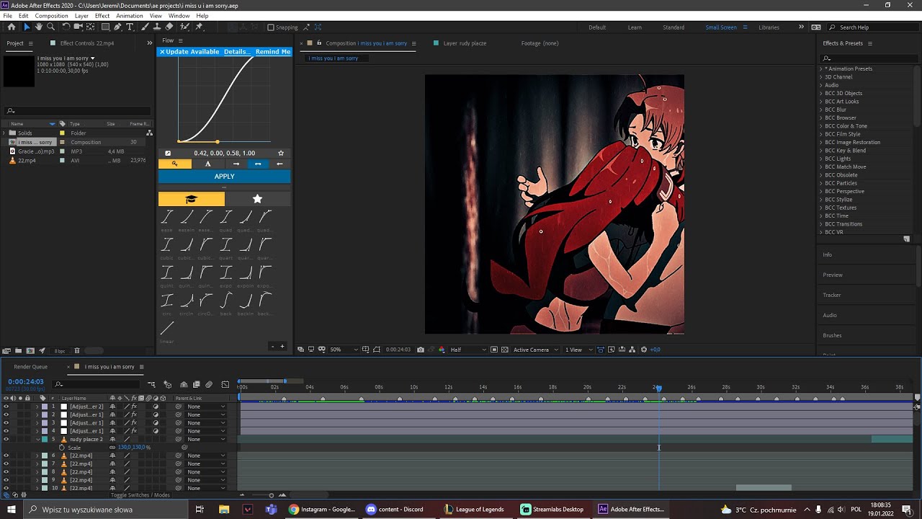Toggle visibility of layer 8 22.mp4
Viewport: 922px width, 519px height.
tap(6, 472)
